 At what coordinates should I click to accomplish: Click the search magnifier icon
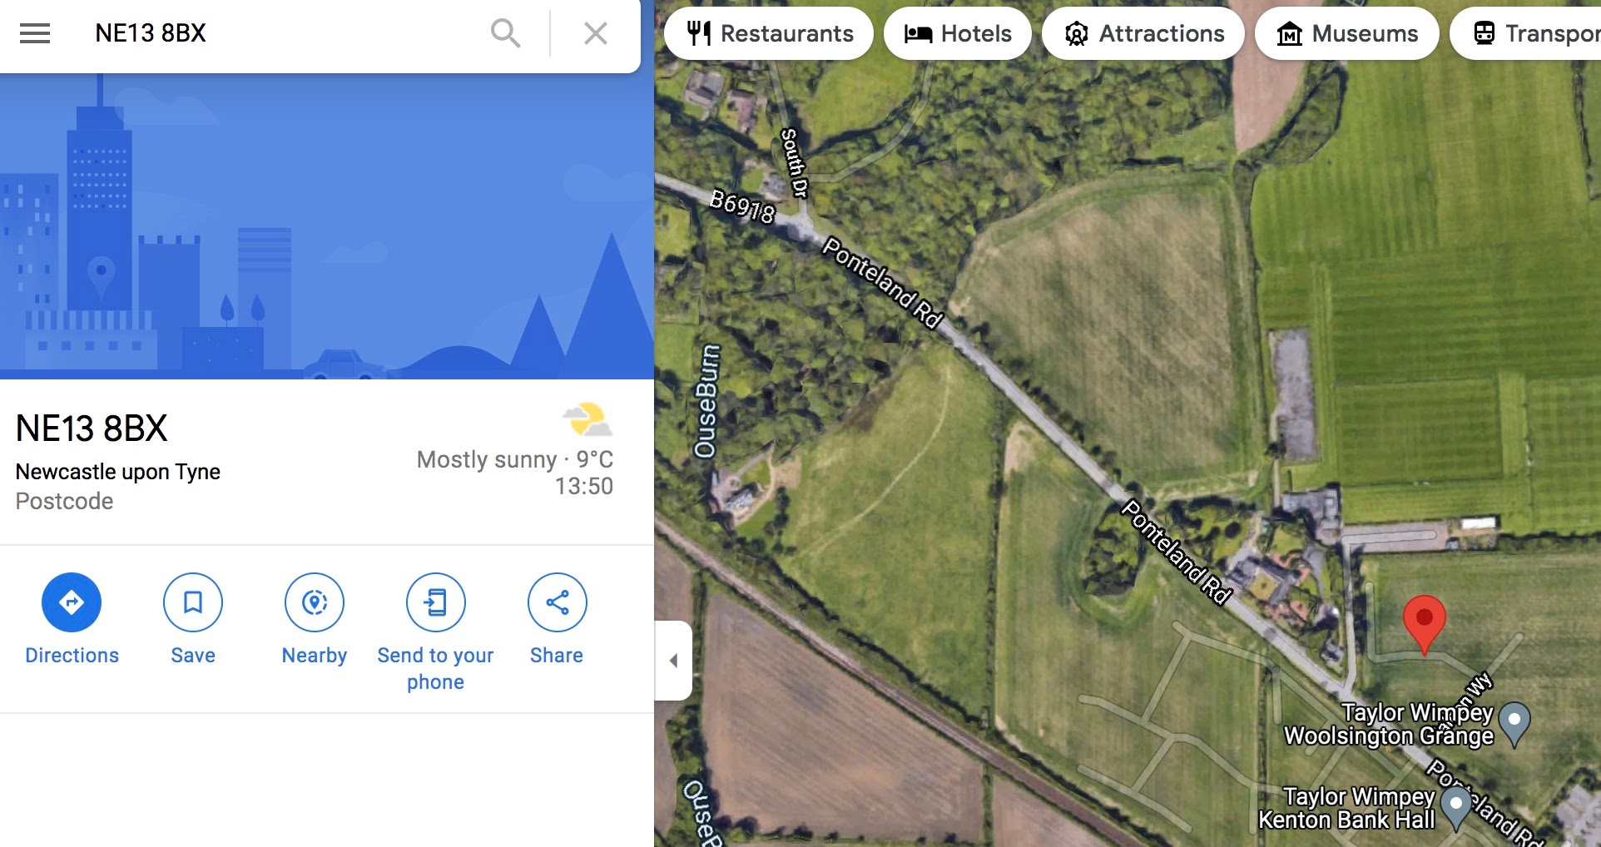[505, 33]
